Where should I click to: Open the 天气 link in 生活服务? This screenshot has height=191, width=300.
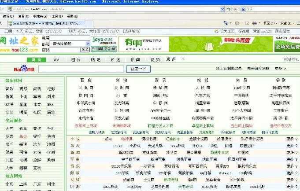(9, 129)
